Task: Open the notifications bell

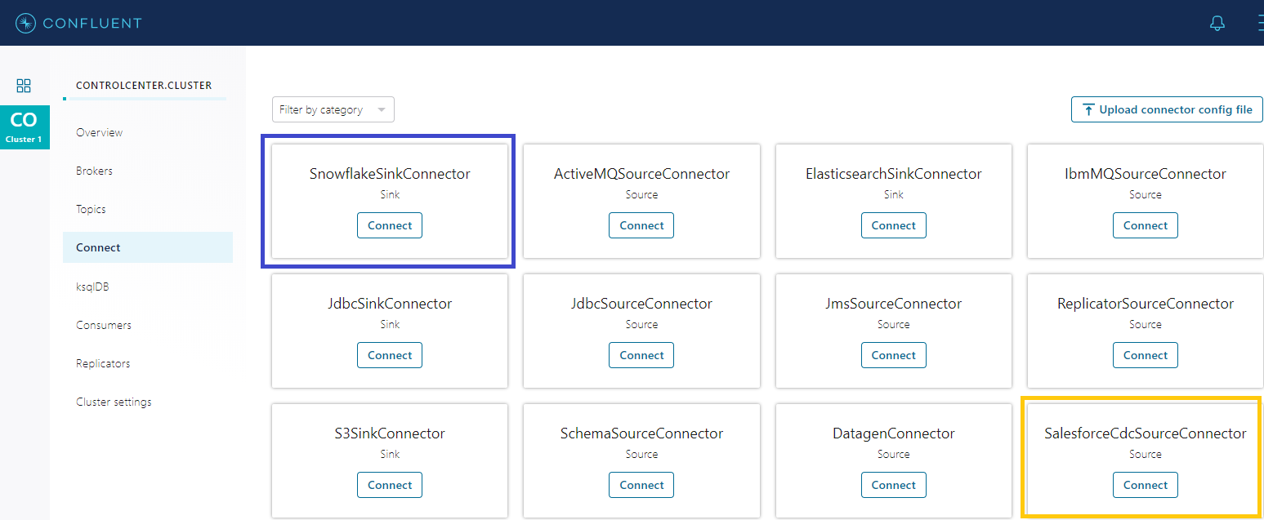Action: 1217,23
